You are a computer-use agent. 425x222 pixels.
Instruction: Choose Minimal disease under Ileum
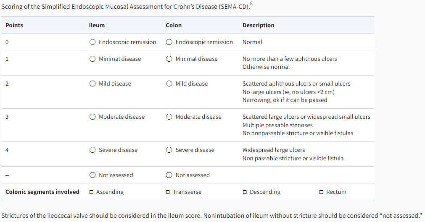(x=92, y=59)
